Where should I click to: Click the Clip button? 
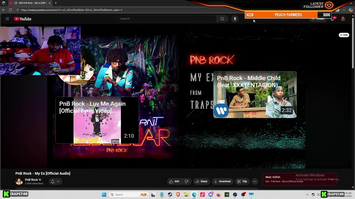[242, 181]
